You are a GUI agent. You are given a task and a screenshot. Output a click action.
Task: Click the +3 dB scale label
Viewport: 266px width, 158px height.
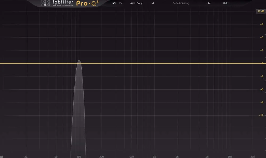[x=261, y=50]
